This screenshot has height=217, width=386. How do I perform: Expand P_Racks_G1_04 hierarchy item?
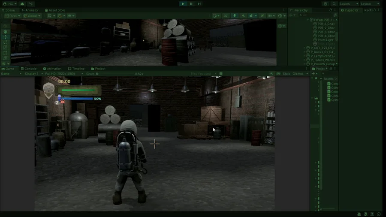point(305,52)
